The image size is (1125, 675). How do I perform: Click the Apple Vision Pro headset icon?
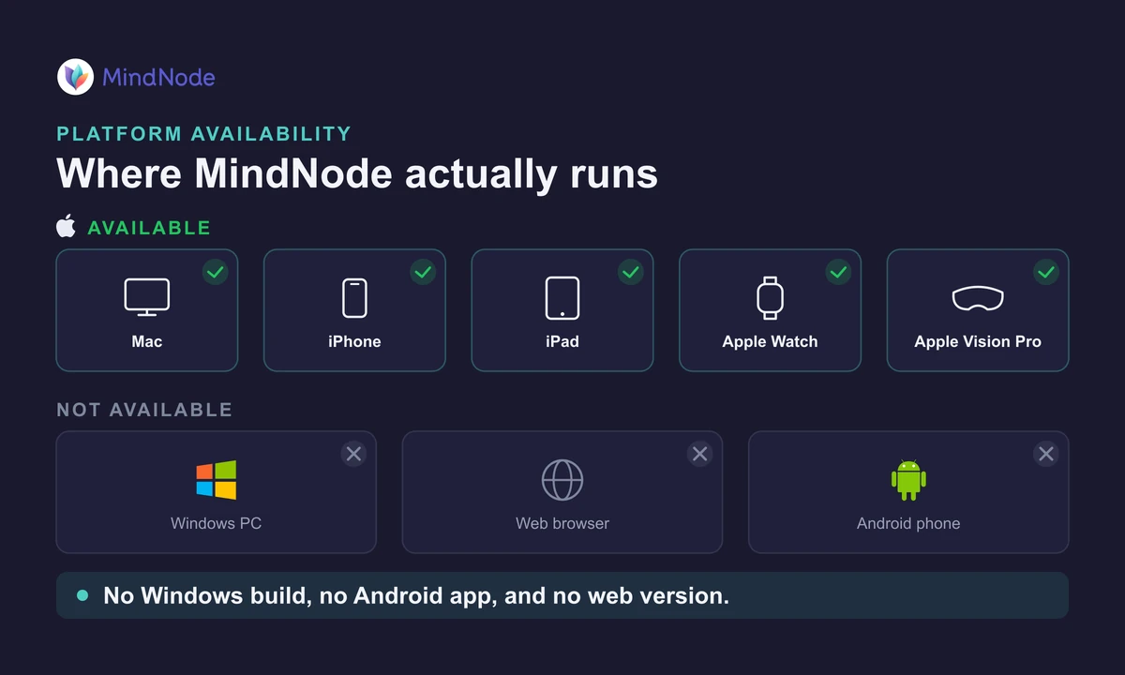[978, 299]
